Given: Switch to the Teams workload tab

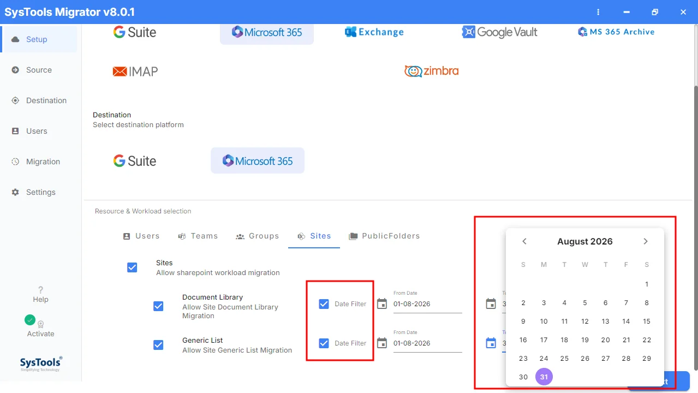Looking at the screenshot, I should click(x=198, y=236).
